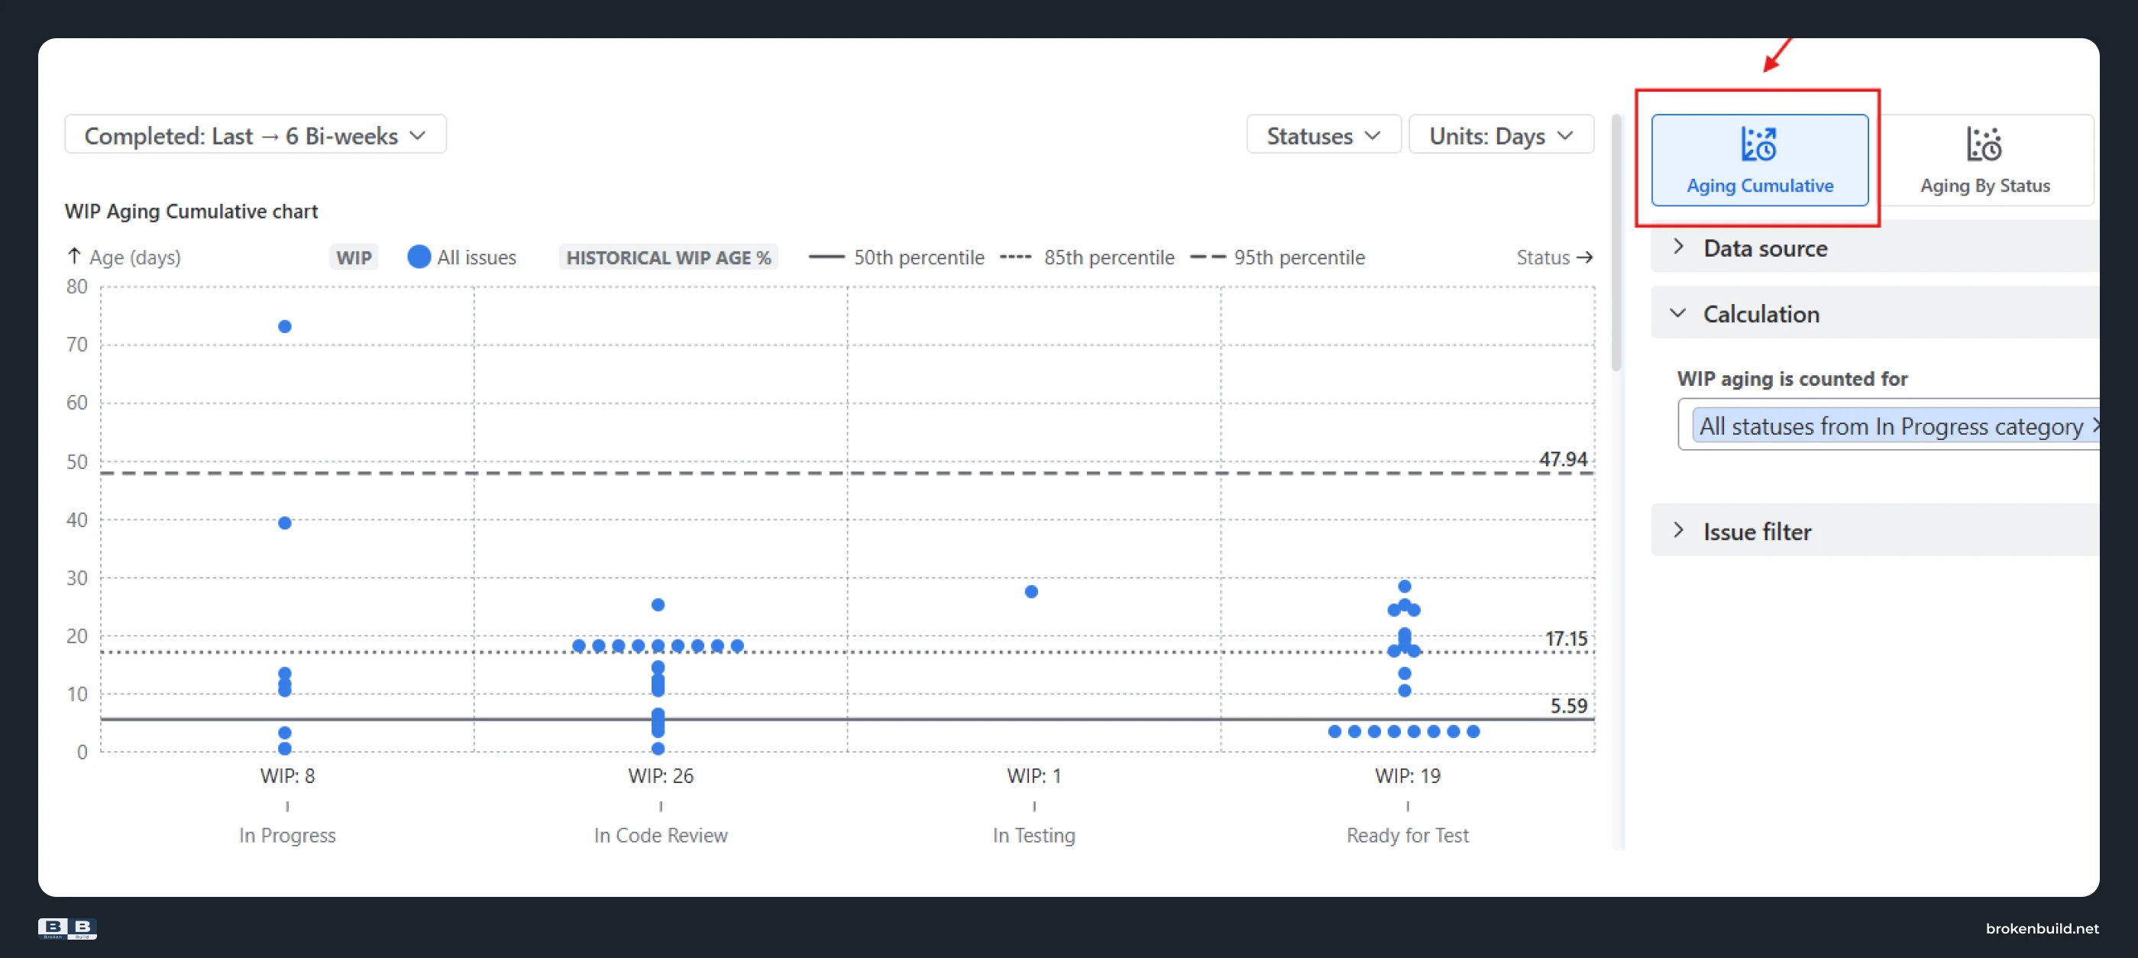Open the Units: Days dropdown
The width and height of the screenshot is (2138, 958).
[x=1501, y=135]
